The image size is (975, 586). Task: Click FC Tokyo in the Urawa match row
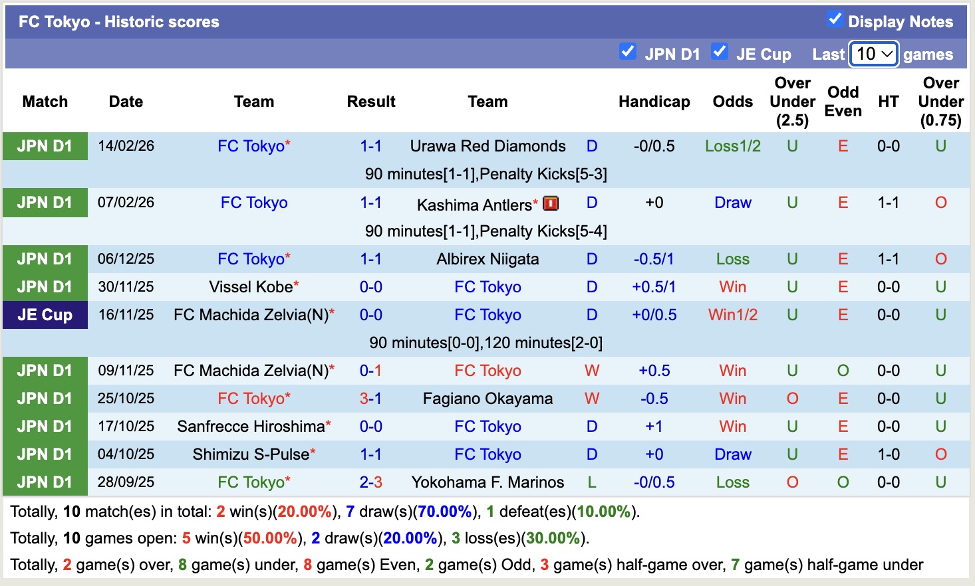pos(250,146)
